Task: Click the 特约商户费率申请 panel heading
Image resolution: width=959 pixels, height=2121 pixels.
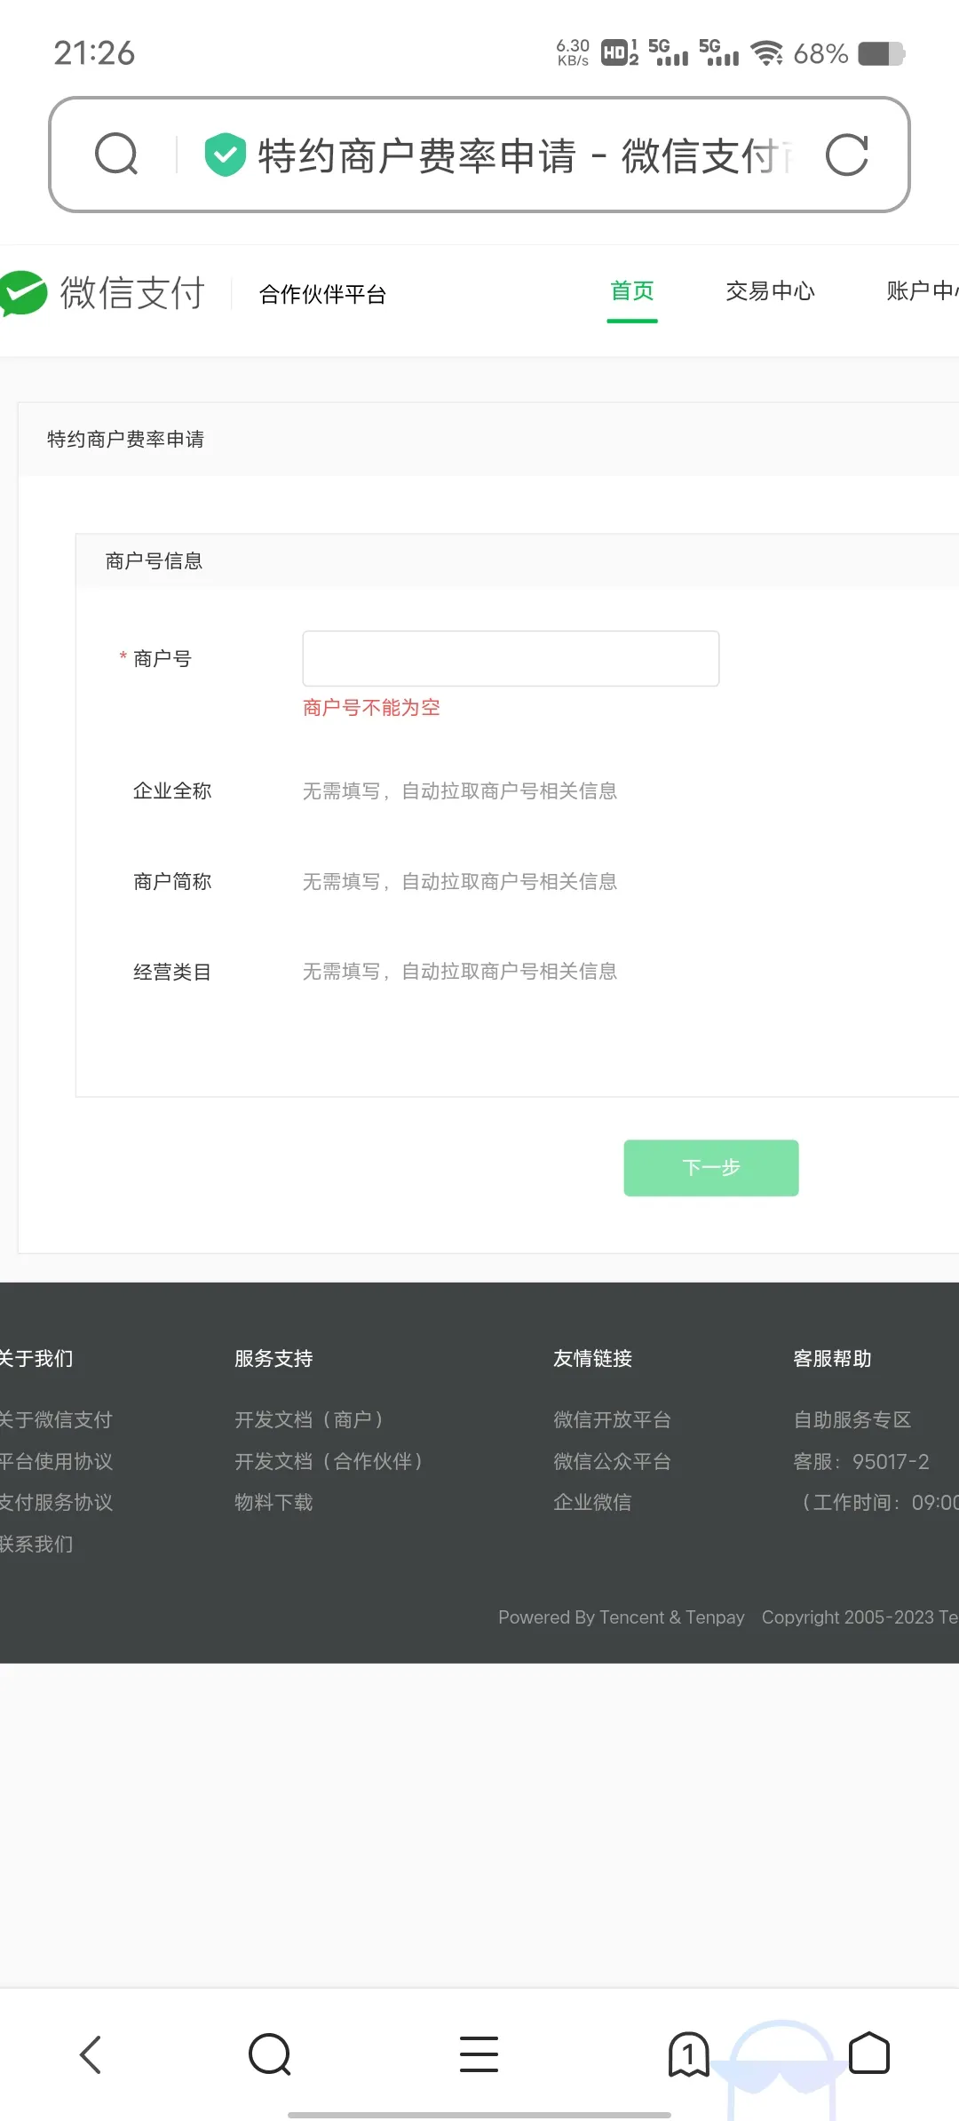Action: pos(125,439)
